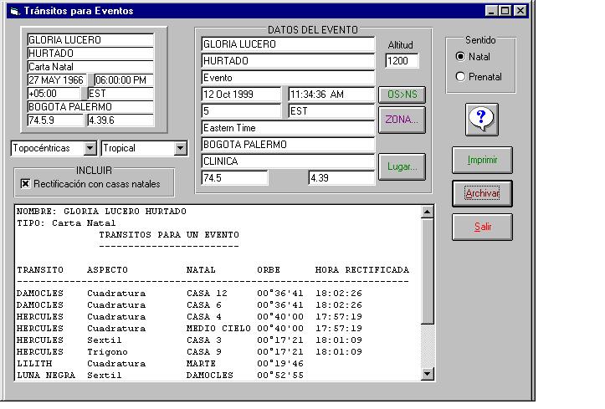Click the CLINICA text field
Image resolution: width=605 pixels, height=409 pixels.
click(288, 161)
